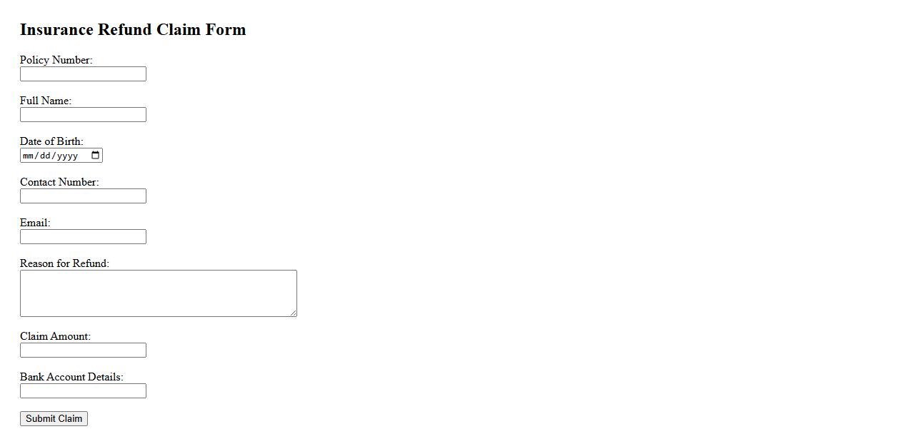Click inside the Reason for Refund textarea

158,293
